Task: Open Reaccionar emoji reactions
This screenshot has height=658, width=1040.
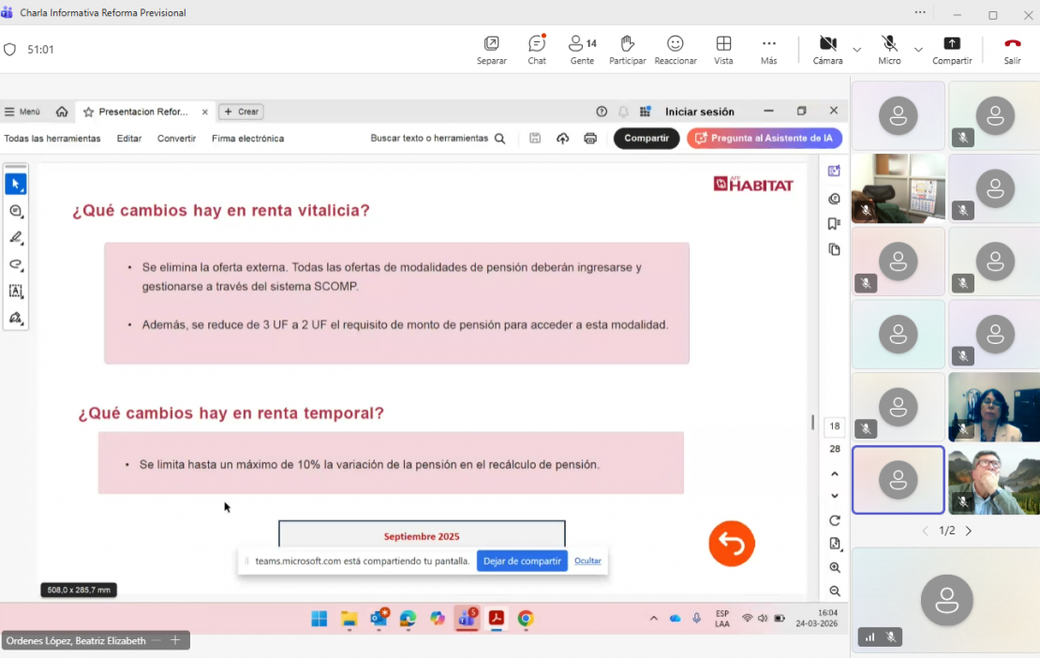Action: point(675,49)
